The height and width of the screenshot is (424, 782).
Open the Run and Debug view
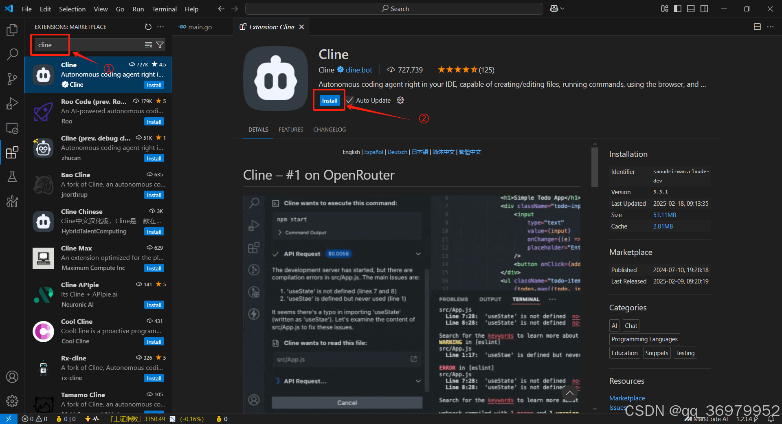12,103
